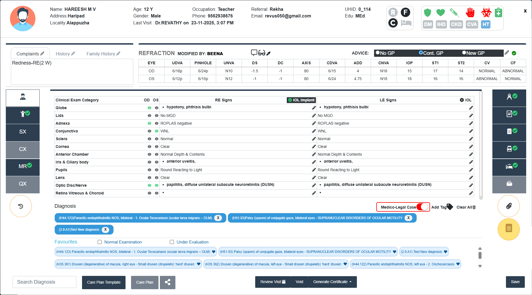Select the New GP radio option
This screenshot has height=295, width=532.
tap(464, 53)
